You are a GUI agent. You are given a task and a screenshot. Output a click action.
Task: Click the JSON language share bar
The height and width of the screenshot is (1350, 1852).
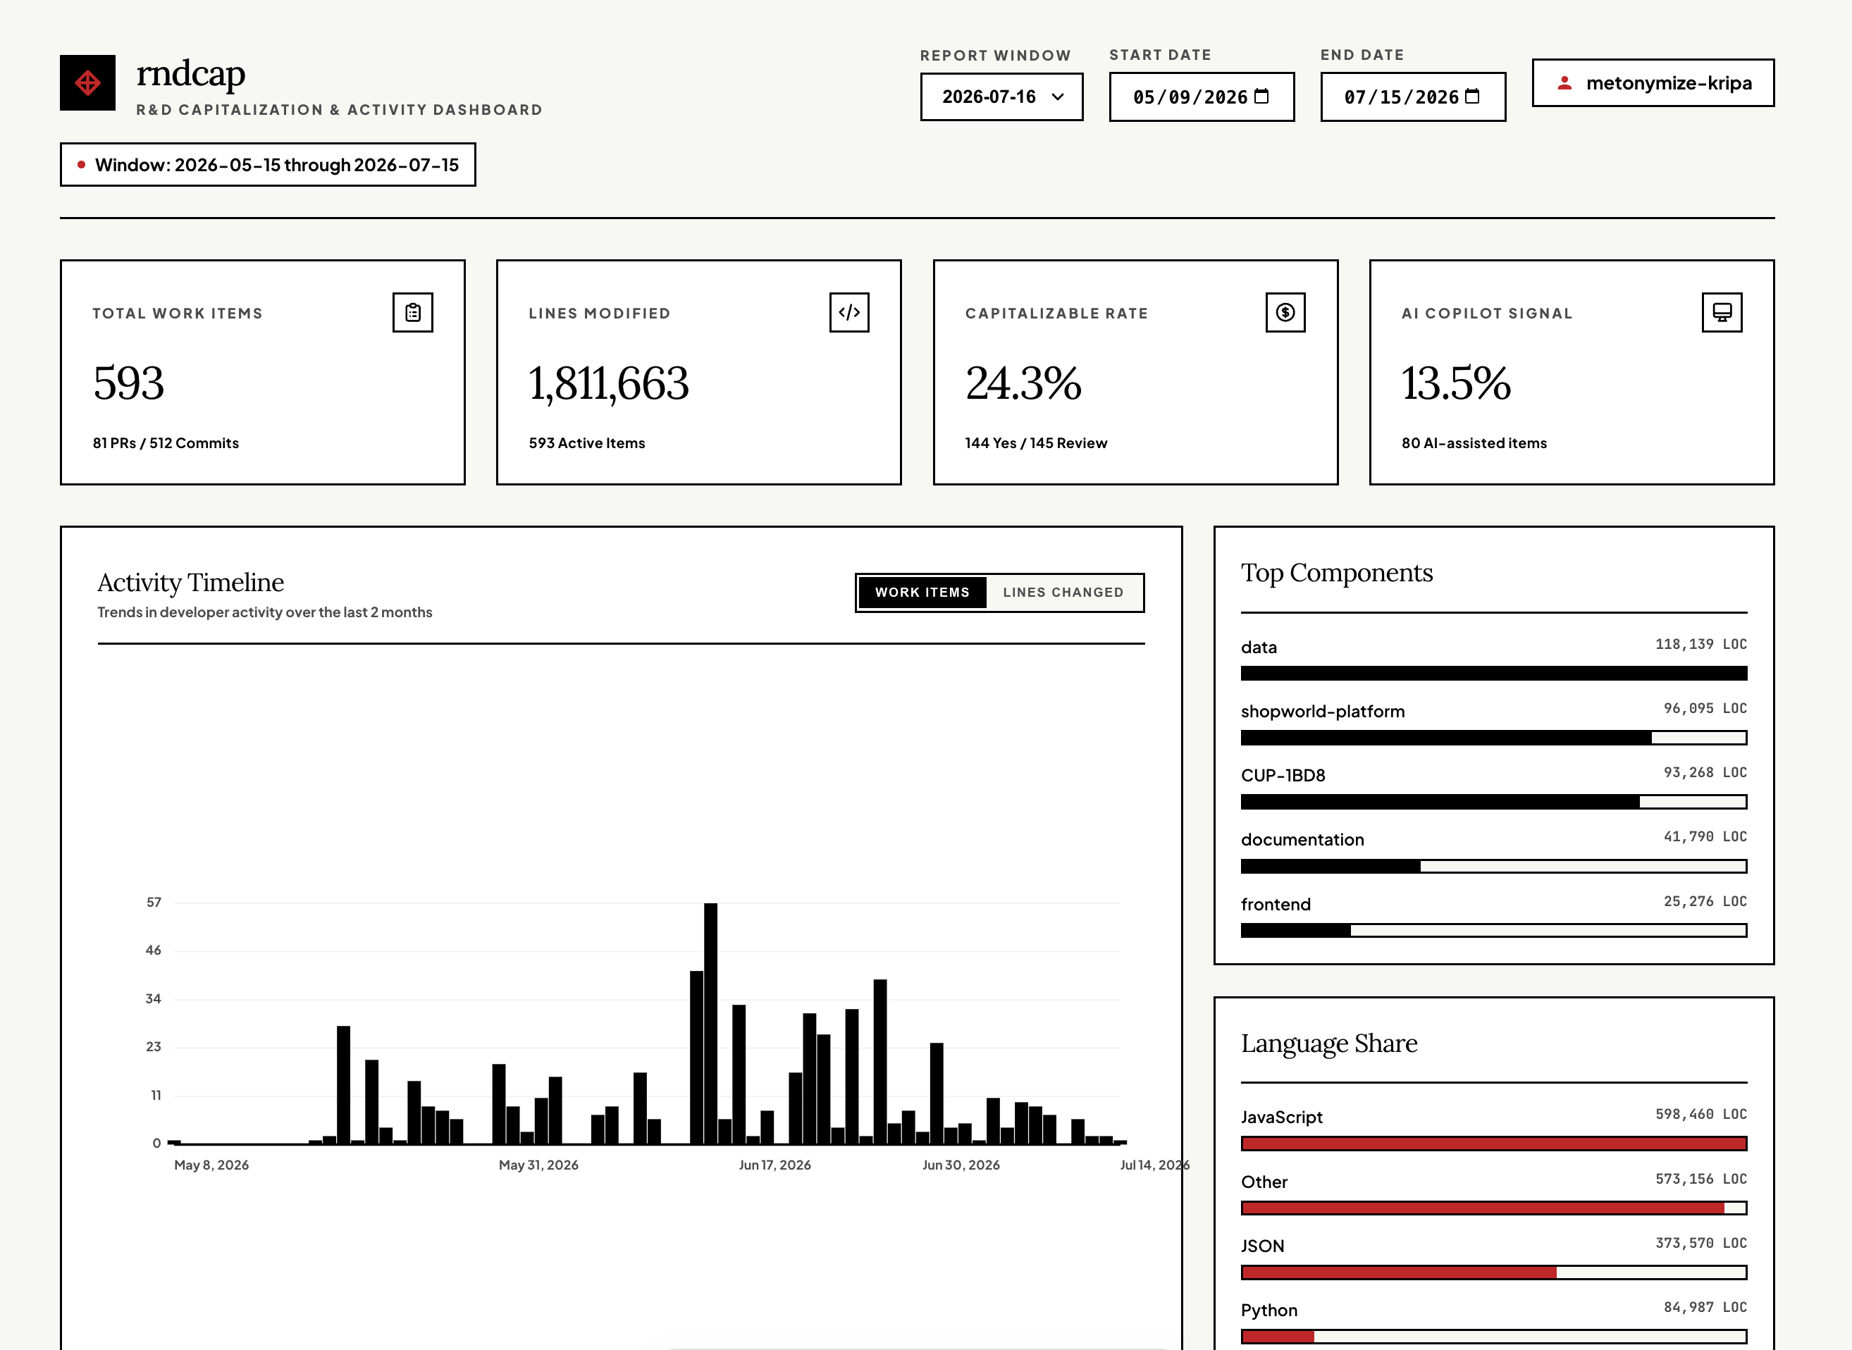pyautogui.click(x=1494, y=1272)
